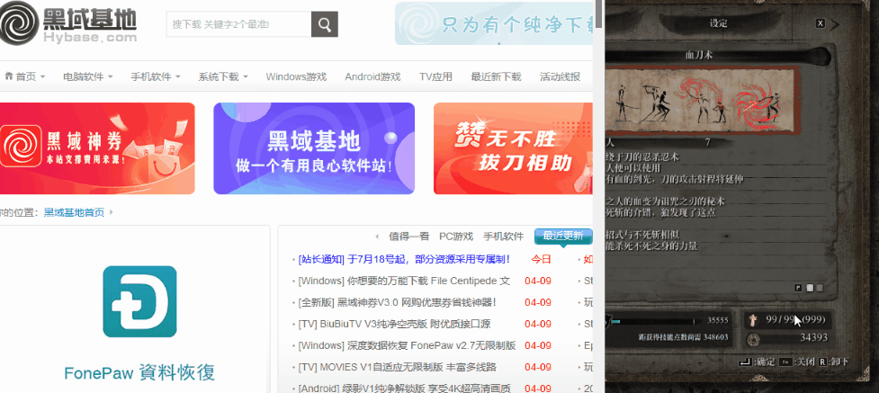This screenshot has height=393, width=879.
Task: Open the 最近新下载 menu item
Action: pos(496,76)
